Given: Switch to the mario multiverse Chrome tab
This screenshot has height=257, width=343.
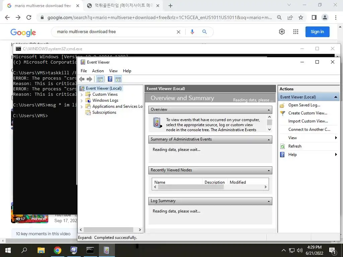Looking at the screenshot, I should (43, 6).
